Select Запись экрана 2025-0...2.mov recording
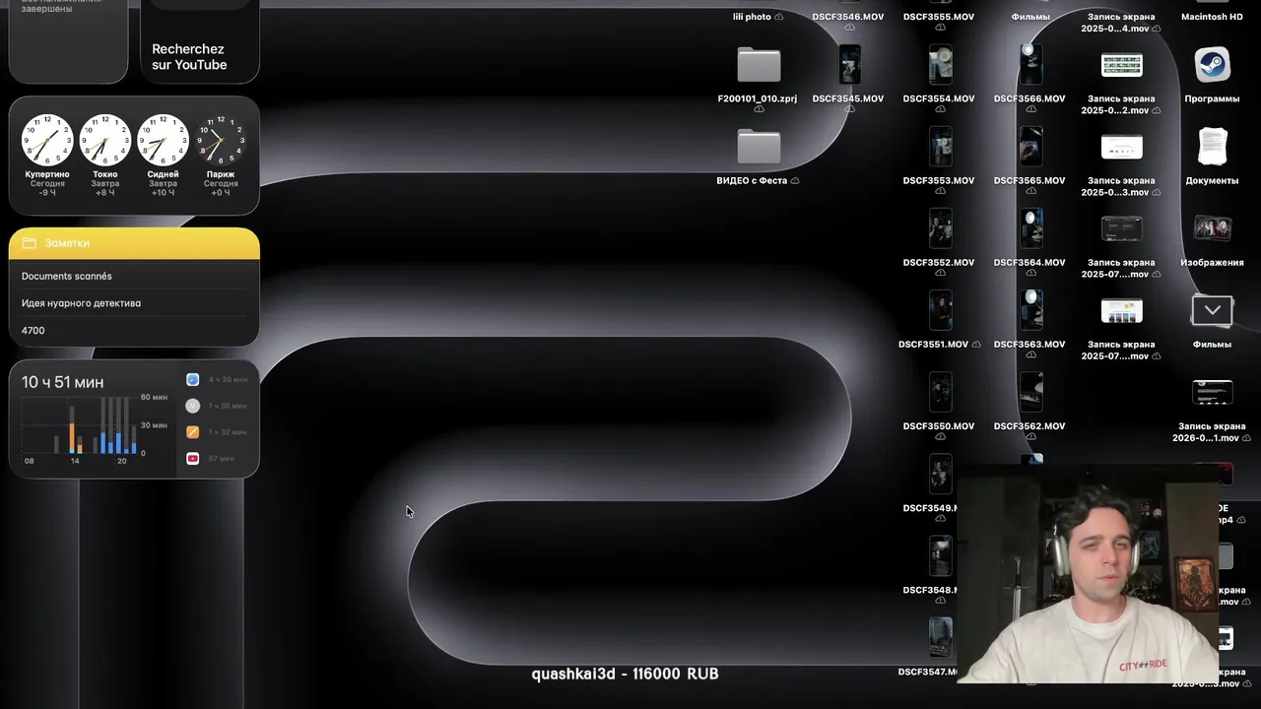Image resolution: width=1261 pixels, height=709 pixels. 1121,66
